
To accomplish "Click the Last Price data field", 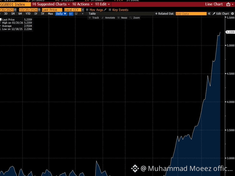I will [52, 10].
